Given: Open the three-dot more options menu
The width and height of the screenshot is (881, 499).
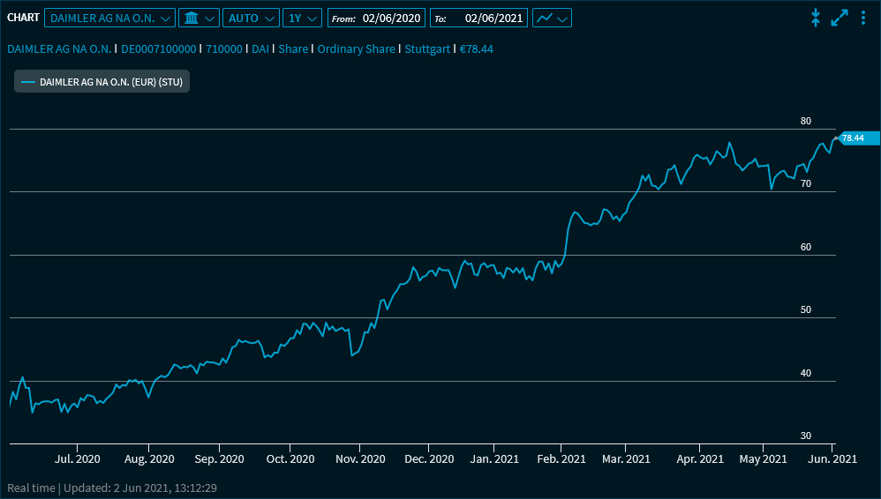Looking at the screenshot, I should [863, 18].
